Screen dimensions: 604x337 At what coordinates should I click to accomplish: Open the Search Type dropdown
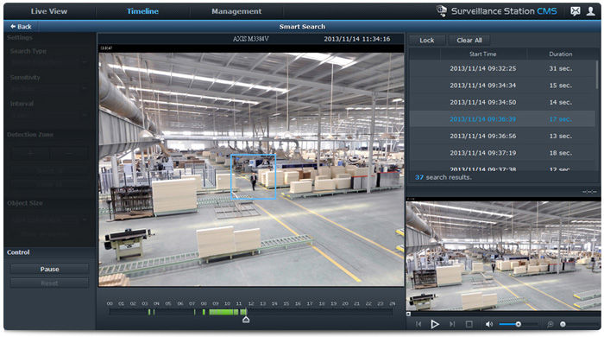[49, 62]
